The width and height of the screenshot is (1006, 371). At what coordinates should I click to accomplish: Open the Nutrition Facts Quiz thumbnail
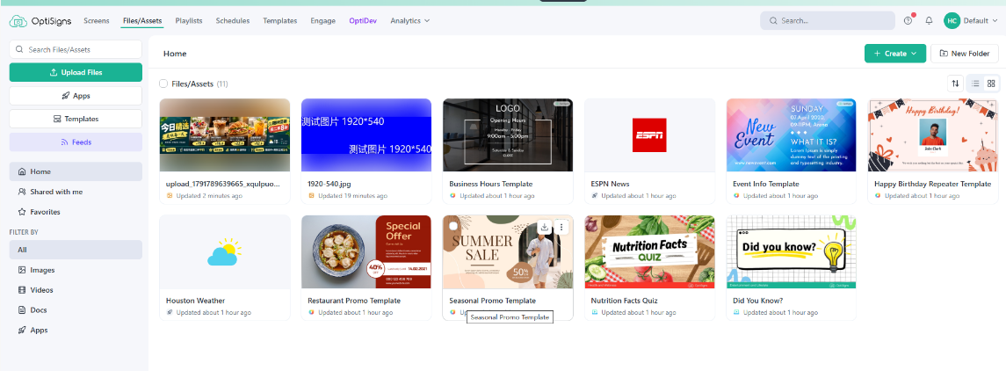click(649, 251)
